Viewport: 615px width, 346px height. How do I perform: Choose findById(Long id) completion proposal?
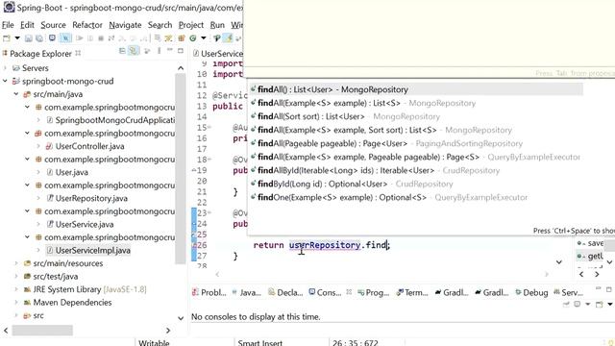click(416, 184)
